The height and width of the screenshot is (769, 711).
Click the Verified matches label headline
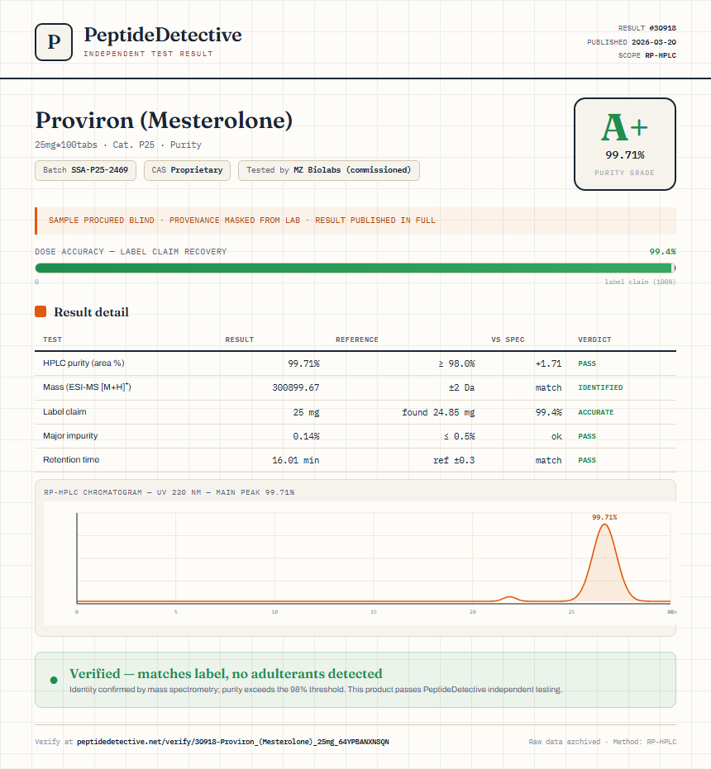226,673
